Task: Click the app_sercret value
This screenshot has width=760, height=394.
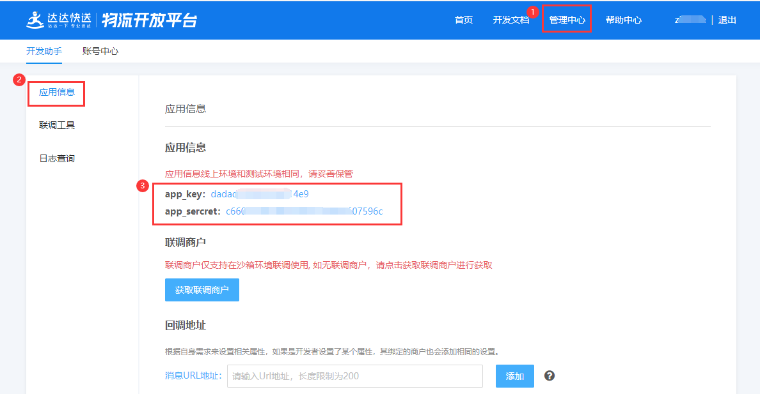Action: [x=305, y=211]
